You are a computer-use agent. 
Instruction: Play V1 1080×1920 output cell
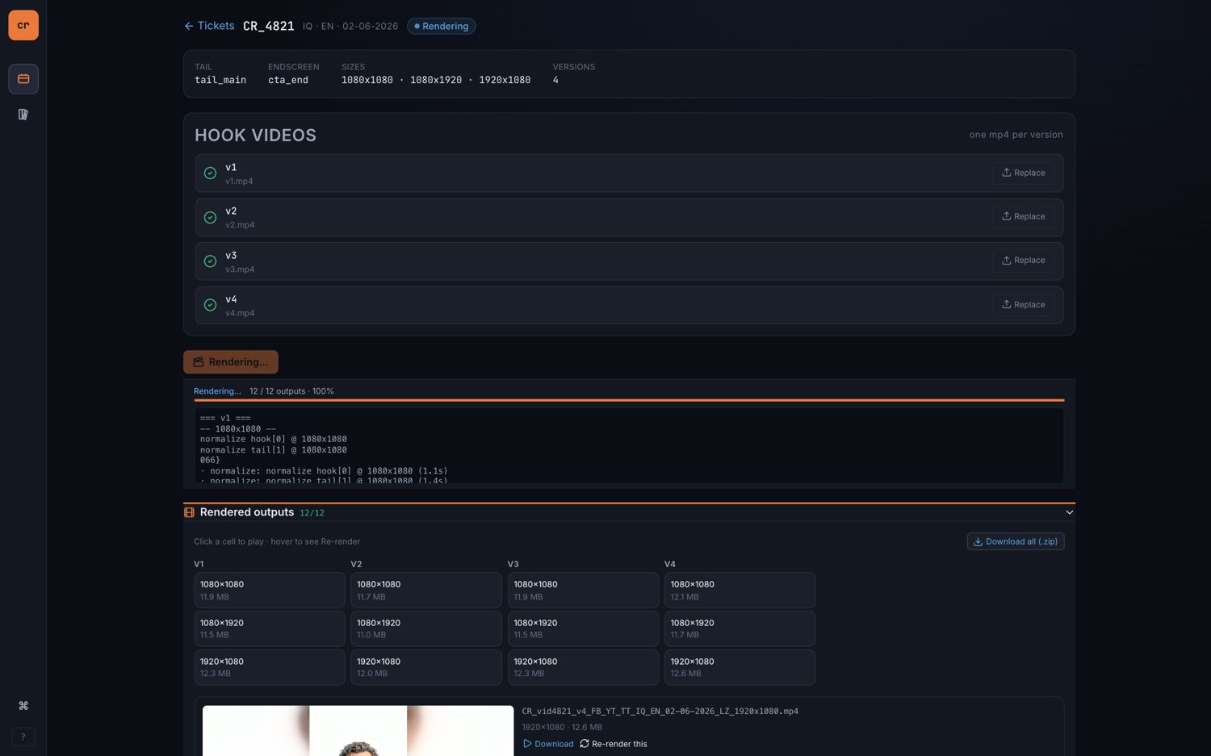270,629
